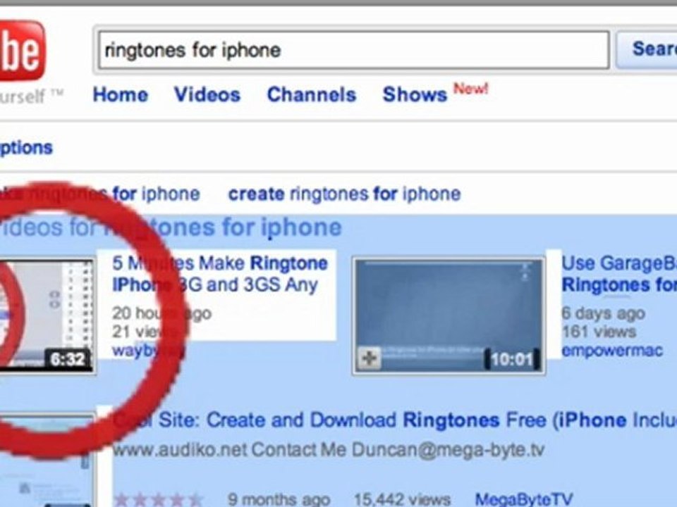This screenshot has height=507, width=677.
Task: Click the 161 views text
Action: pos(599,332)
